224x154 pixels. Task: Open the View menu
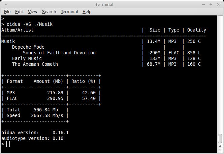coord(32,11)
